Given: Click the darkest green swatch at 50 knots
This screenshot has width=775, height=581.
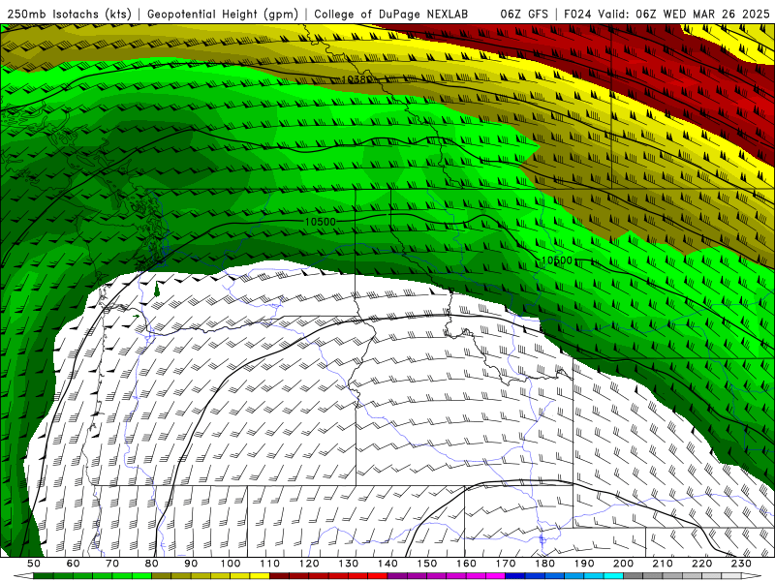Looking at the screenshot, I should tap(44, 576).
